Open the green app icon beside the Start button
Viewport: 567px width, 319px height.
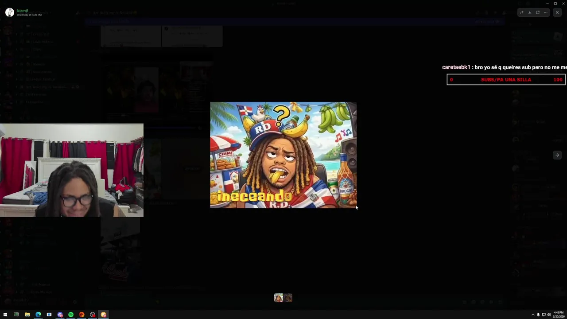(16, 315)
